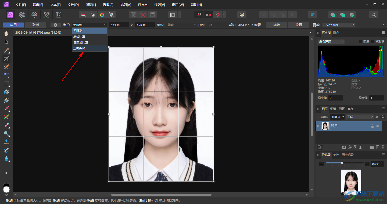Toggle the Quick Mask icon
This screenshot has width=387, height=204.
(x=173, y=15)
